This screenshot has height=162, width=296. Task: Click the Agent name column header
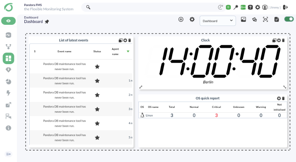(x=115, y=52)
